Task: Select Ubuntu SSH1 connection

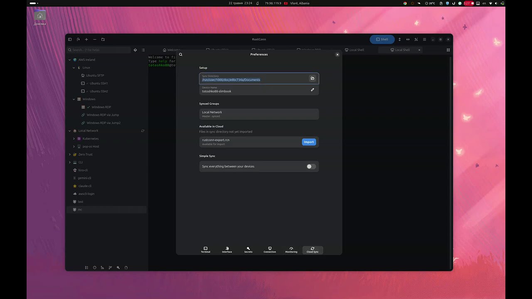Action: click(x=99, y=83)
